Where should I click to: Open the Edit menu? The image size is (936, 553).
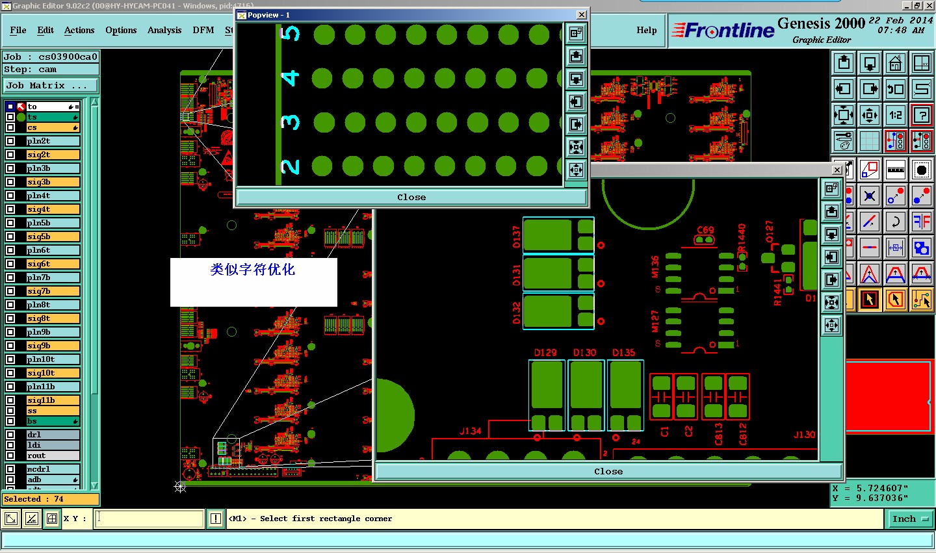(45, 30)
